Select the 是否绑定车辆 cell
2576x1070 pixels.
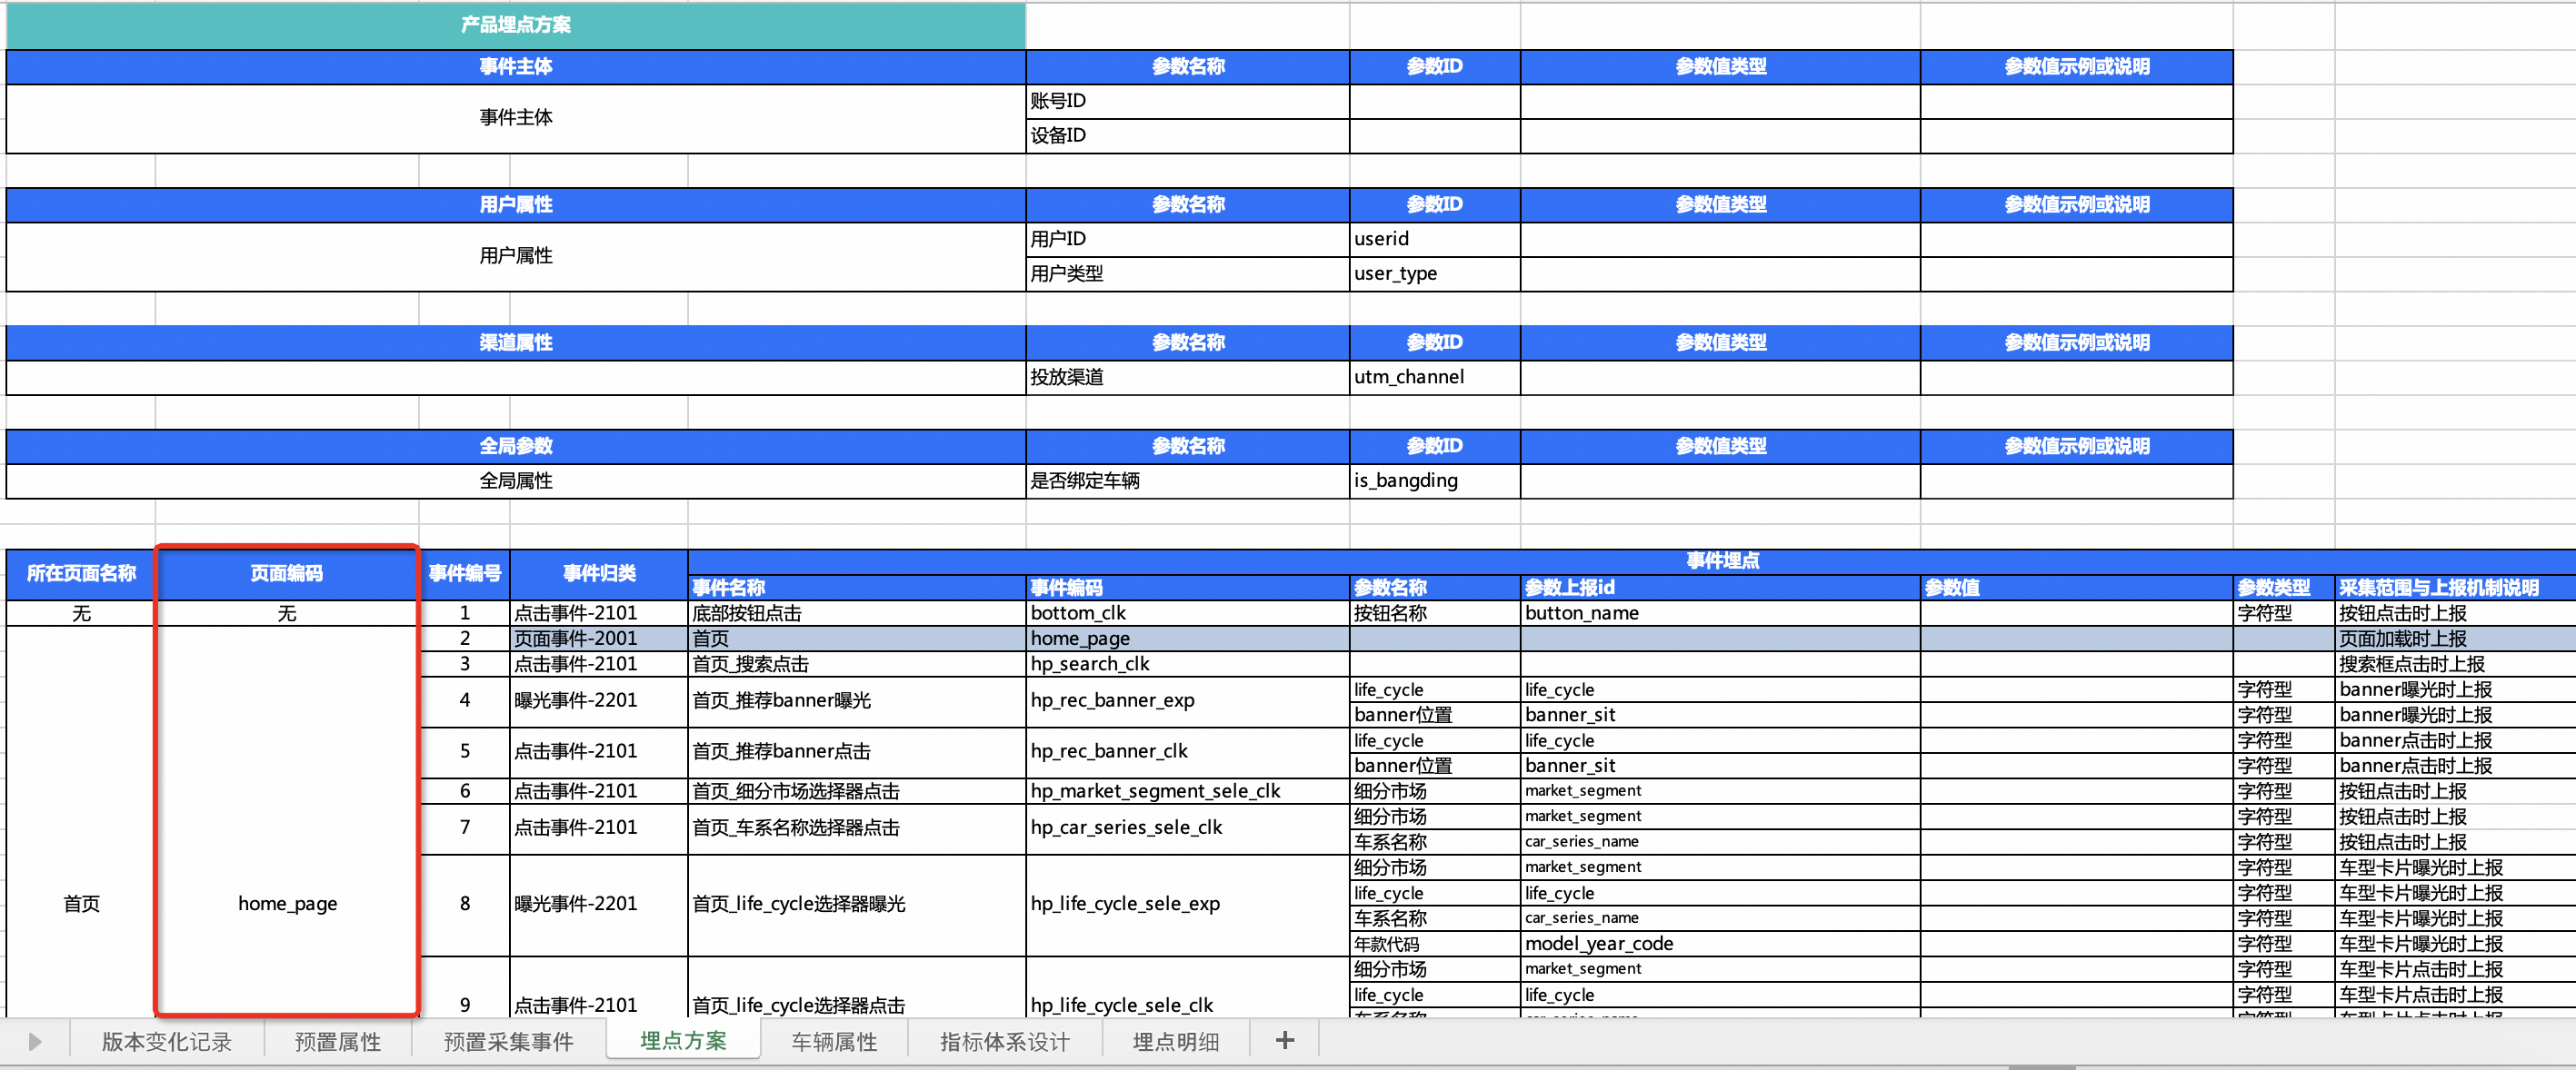click(1187, 481)
